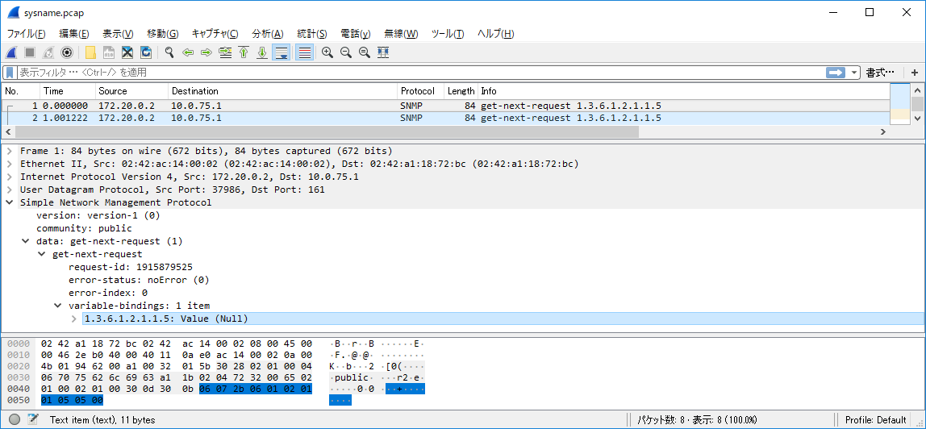The width and height of the screenshot is (926, 429).
Task: Open capture options gear icon
Action: [x=67, y=52]
